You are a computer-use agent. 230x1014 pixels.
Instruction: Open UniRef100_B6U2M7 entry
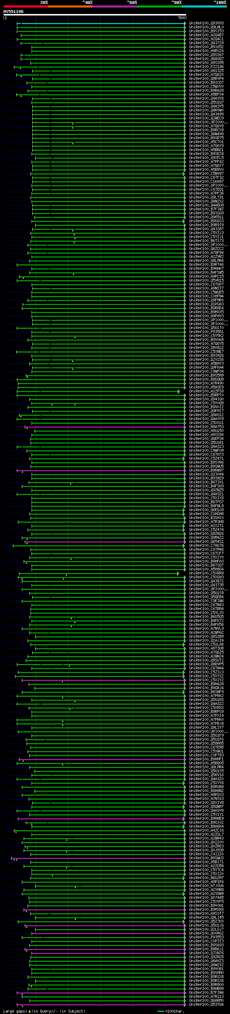[206, 878]
